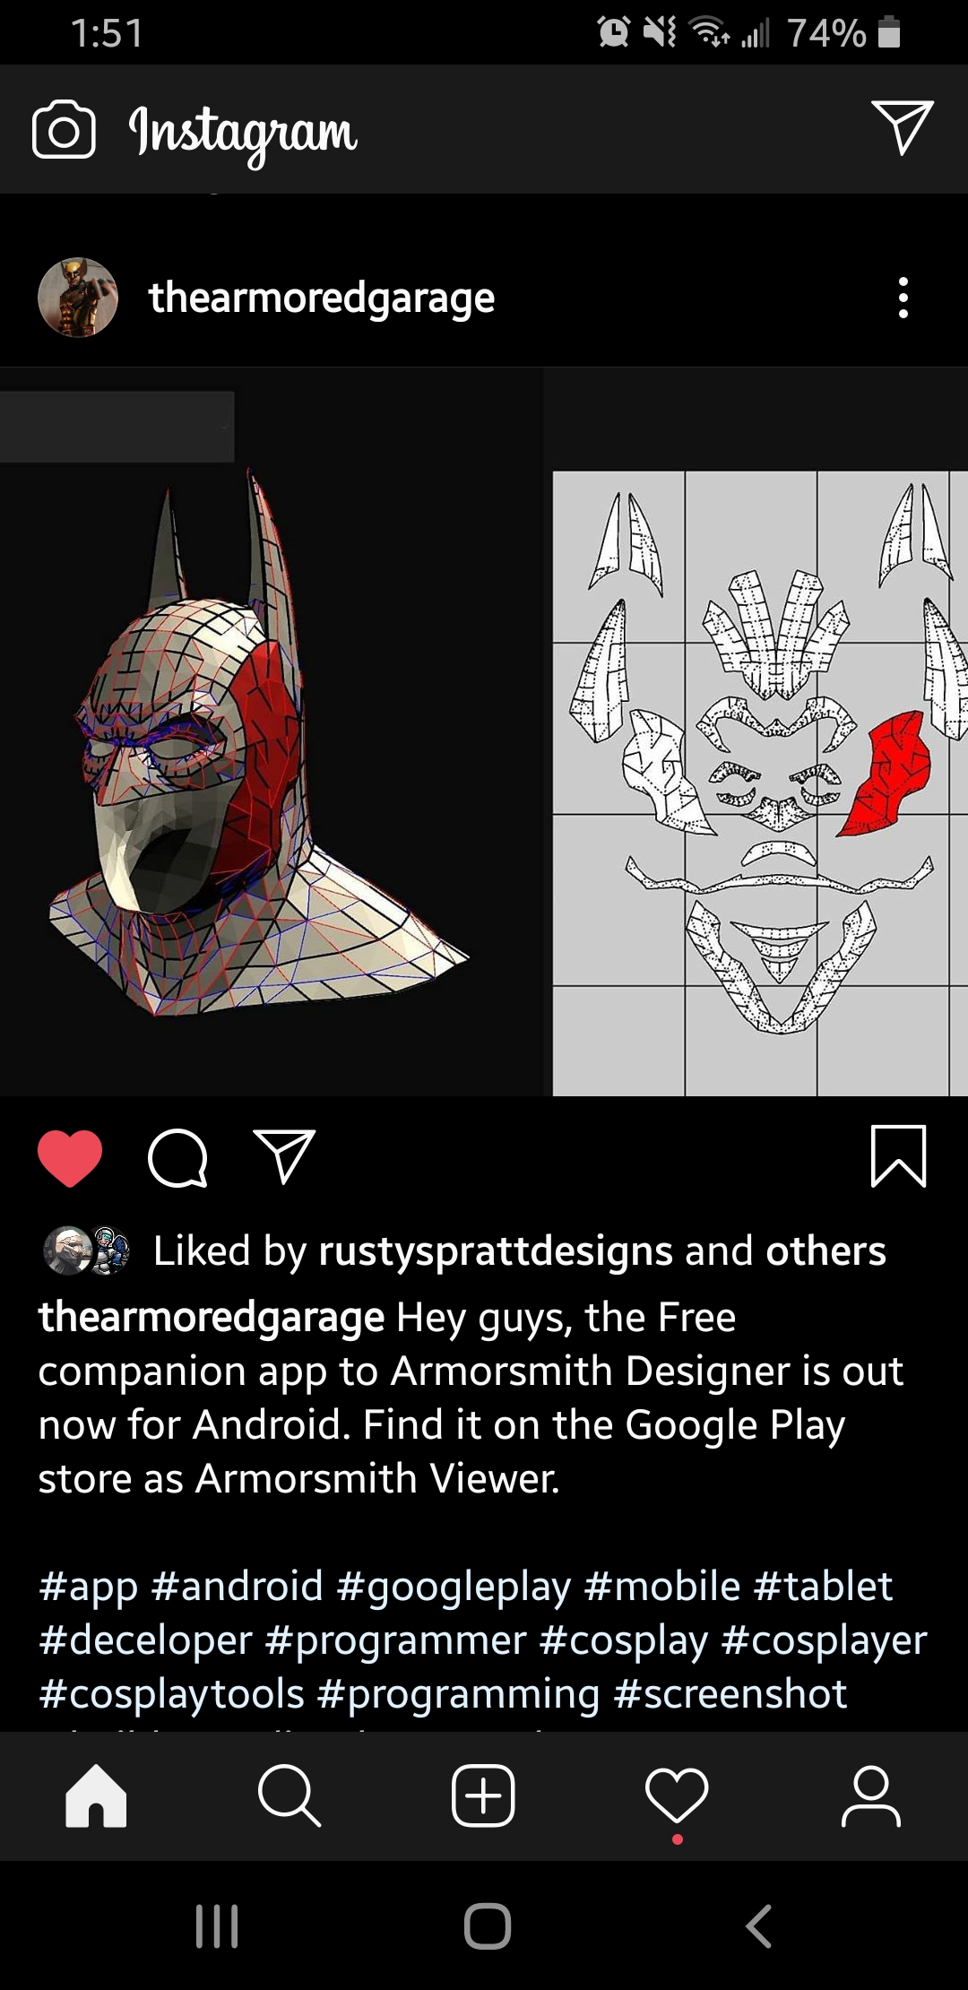
Task: Share post via send icon
Action: tap(285, 1156)
